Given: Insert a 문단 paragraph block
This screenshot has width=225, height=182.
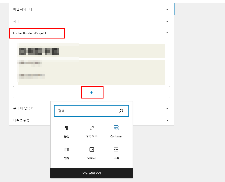Looking at the screenshot, I should pyautogui.click(x=67, y=131).
